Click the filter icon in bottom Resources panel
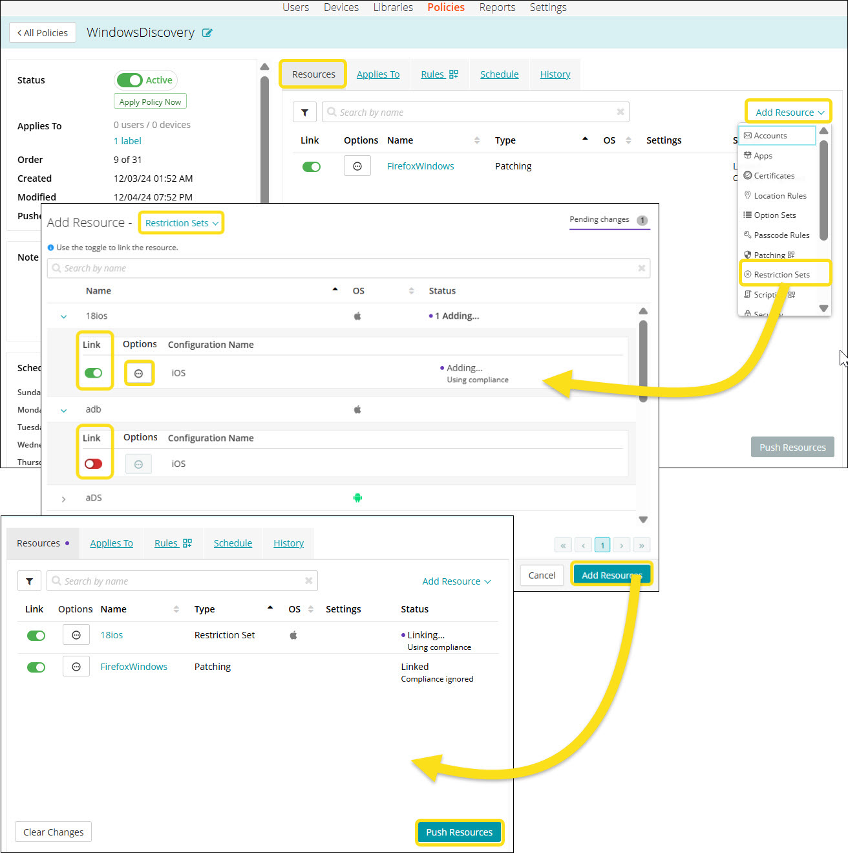Image resolution: width=848 pixels, height=853 pixels. tap(29, 581)
